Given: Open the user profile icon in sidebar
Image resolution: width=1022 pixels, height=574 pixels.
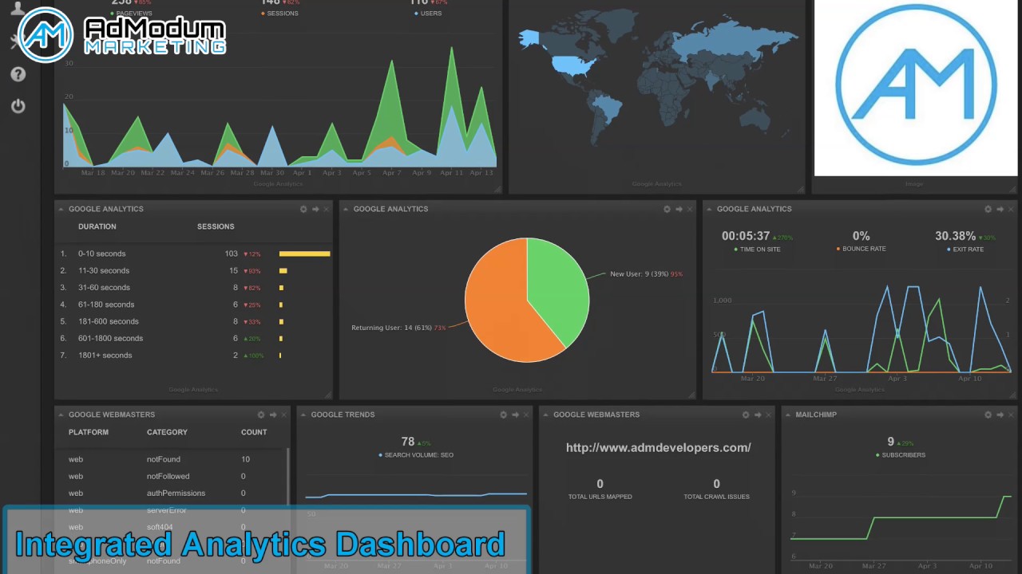Looking at the screenshot, I should click(x=18, y=8).
